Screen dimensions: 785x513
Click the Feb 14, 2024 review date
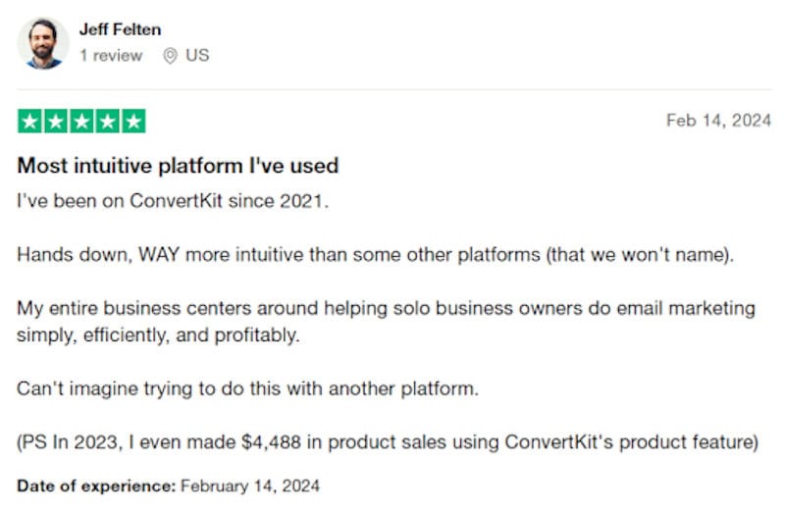pos(718,121)
